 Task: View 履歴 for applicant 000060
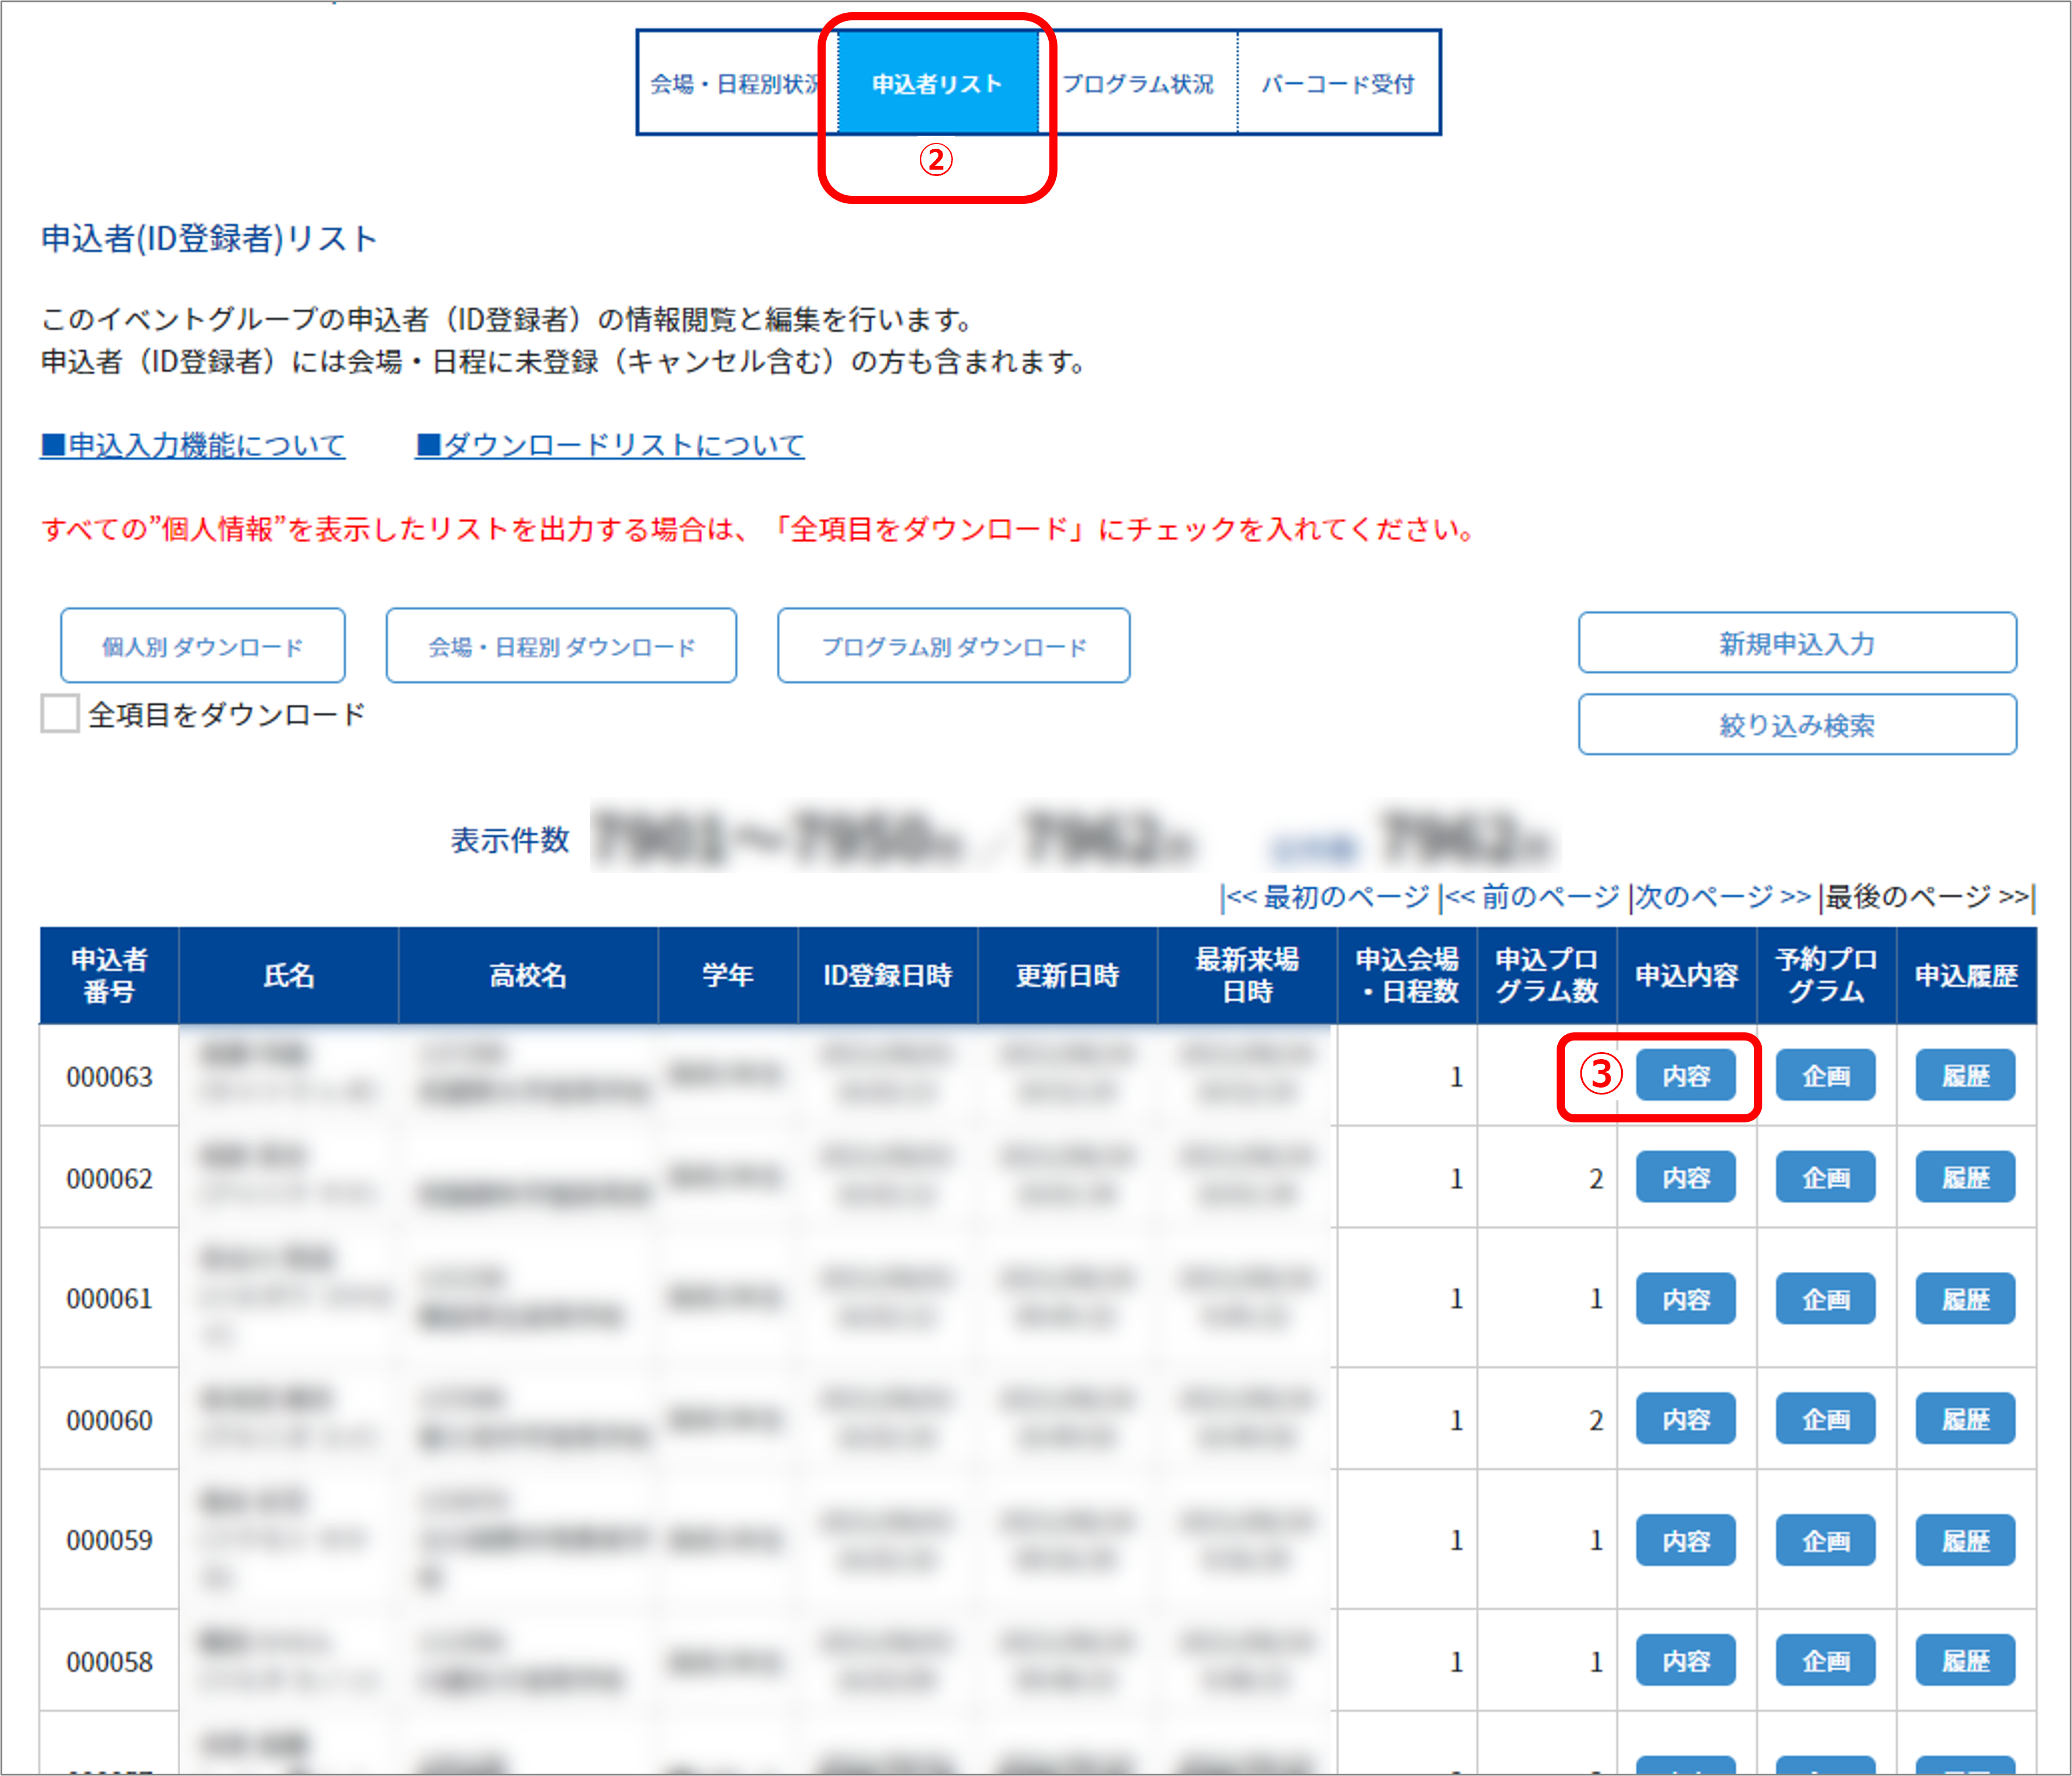(x=1966, y=1419)
